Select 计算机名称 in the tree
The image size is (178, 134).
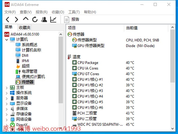click(32, 50)
